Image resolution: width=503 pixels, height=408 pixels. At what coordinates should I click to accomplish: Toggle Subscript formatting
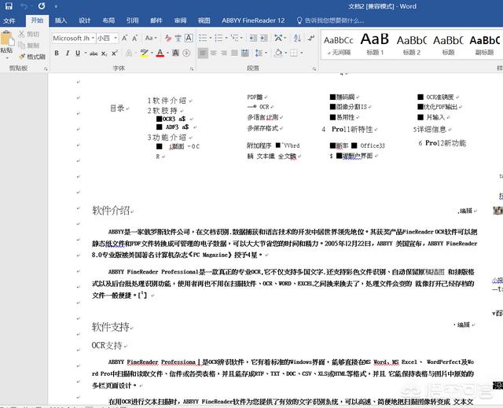coord(105,53)
